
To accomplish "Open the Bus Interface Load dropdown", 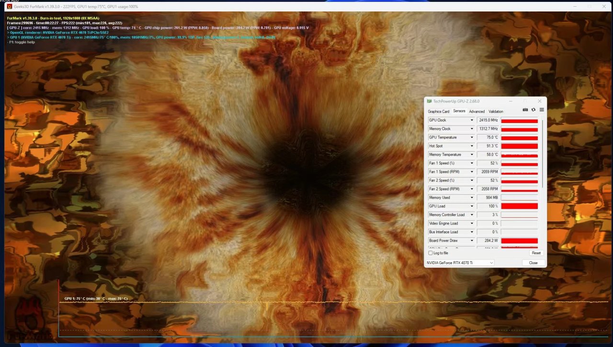I will 472,232.
